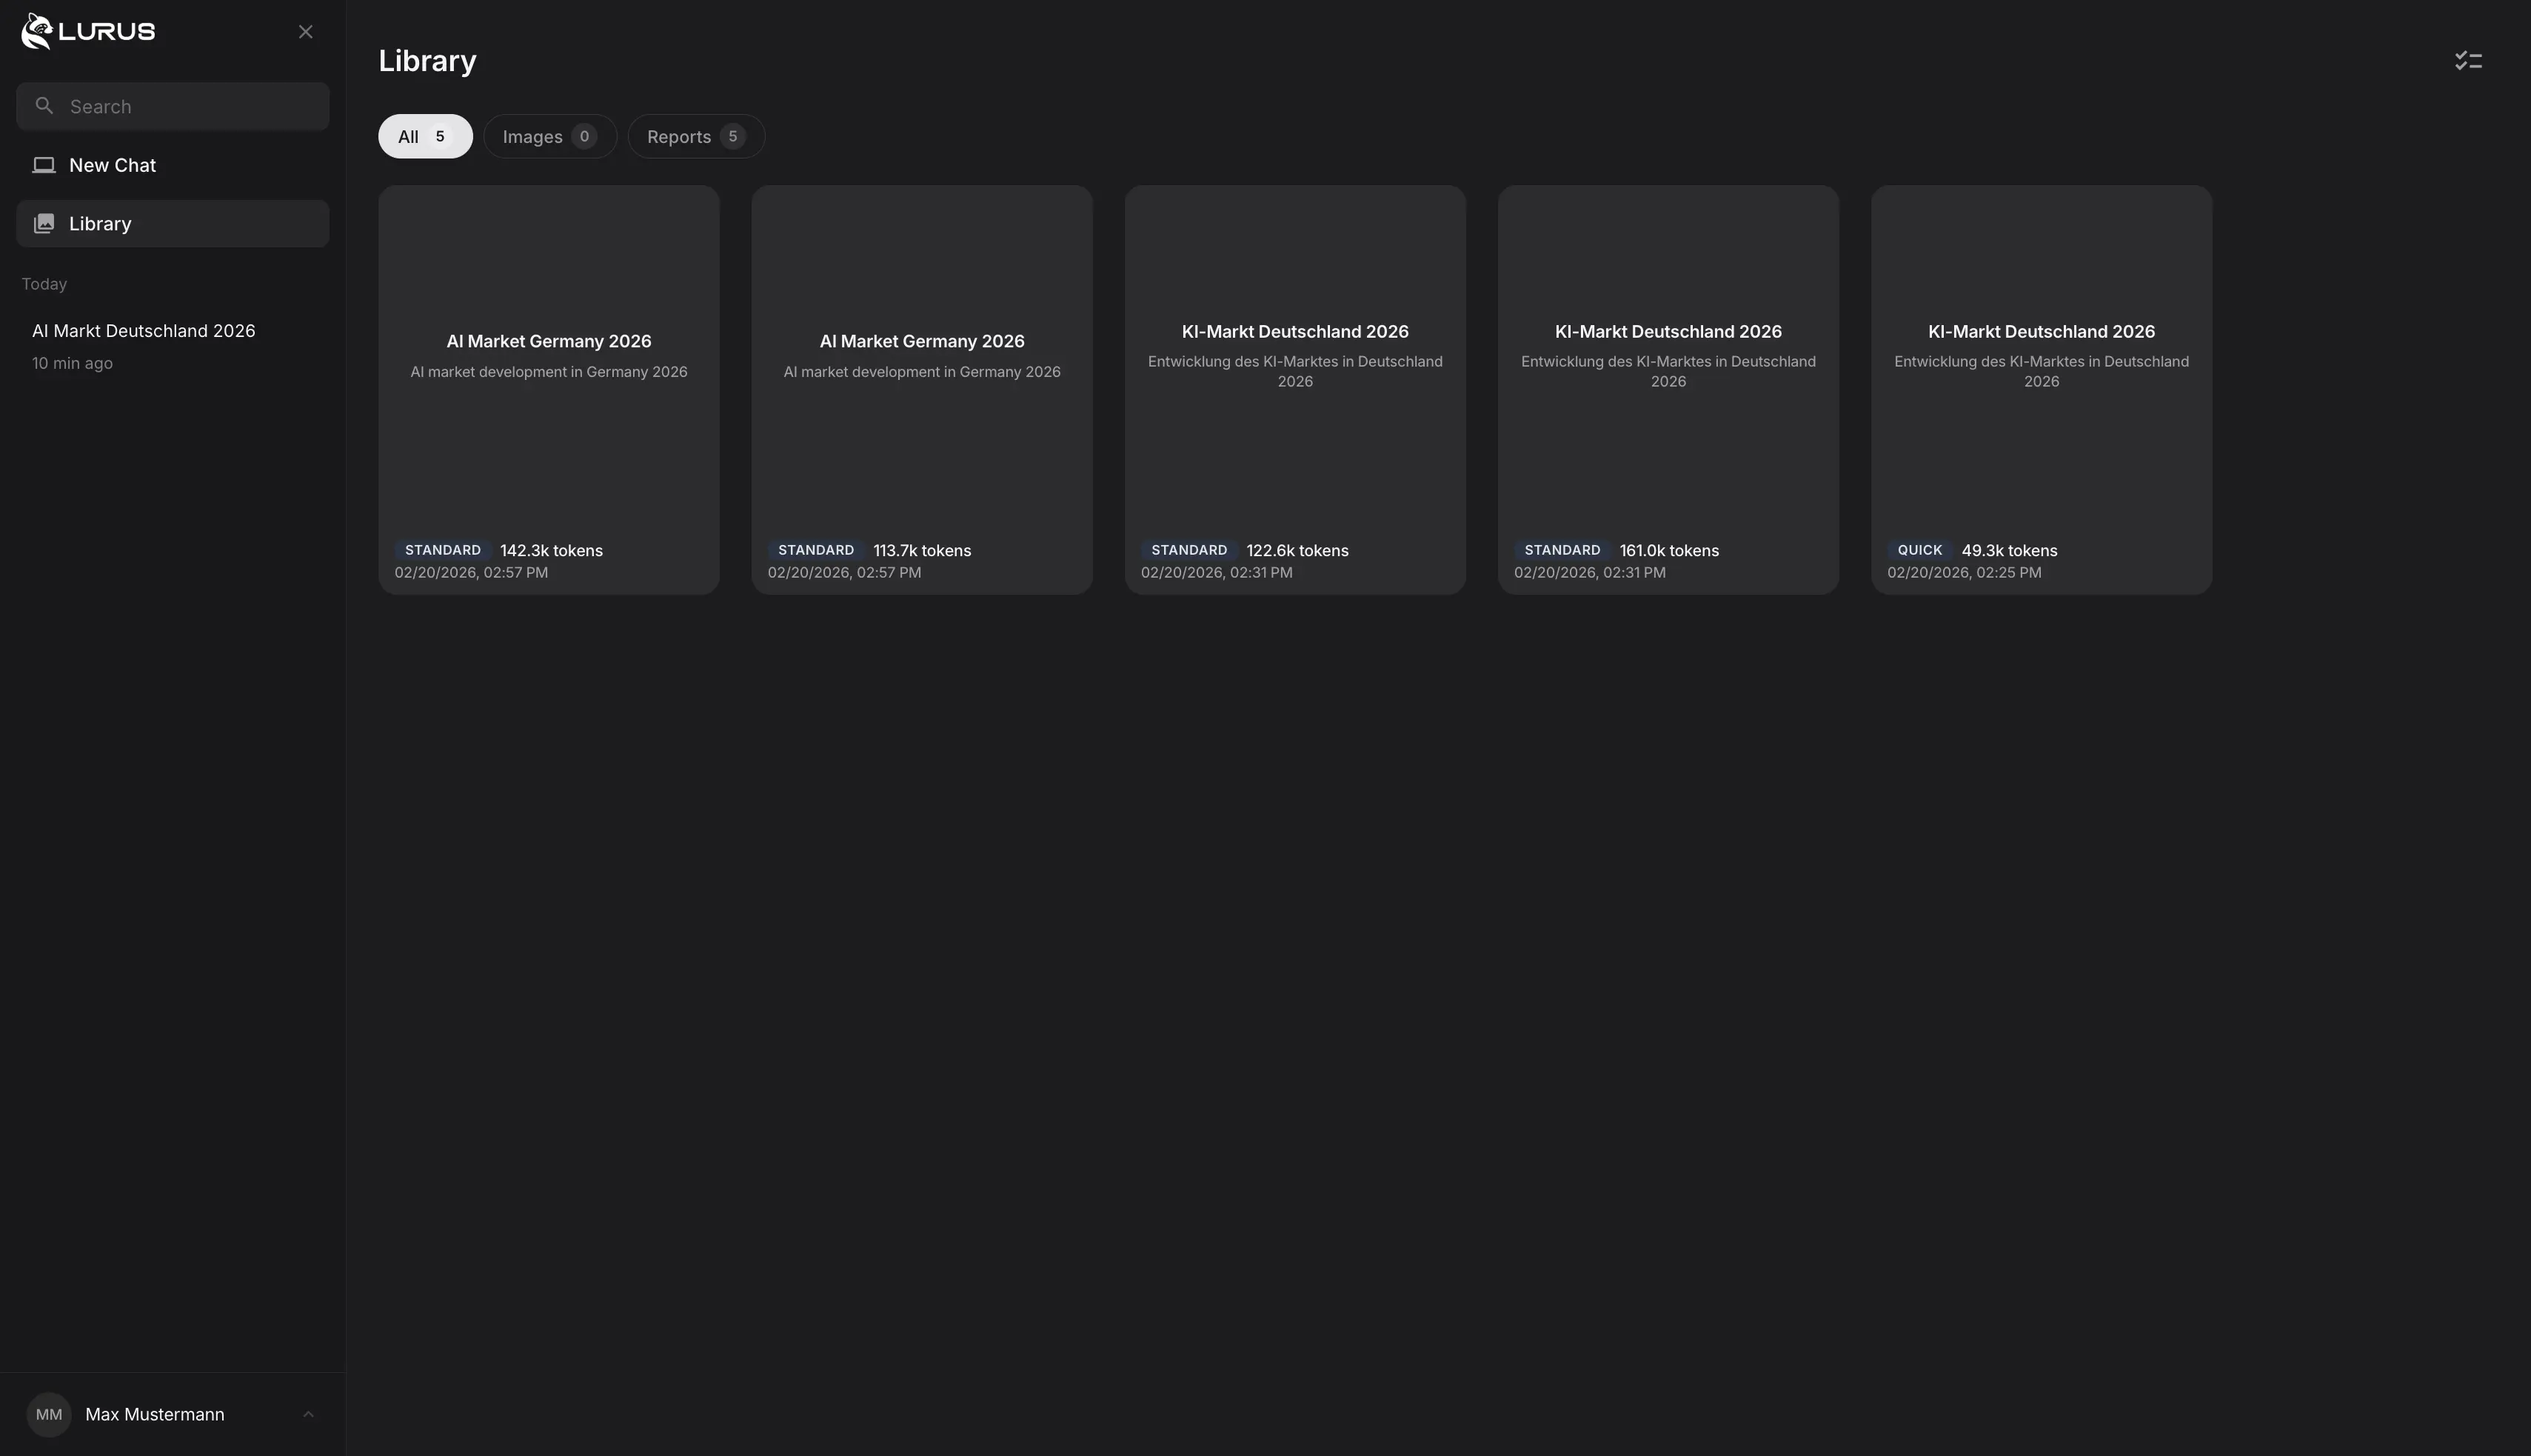Switch to the Images tab
Viewport: 2531px width, 1456px height.
549,136
